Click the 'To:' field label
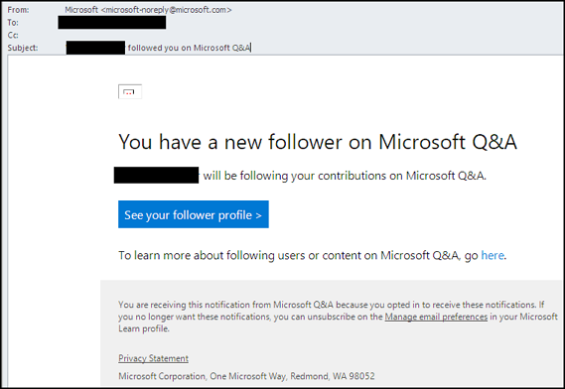The image size is (565, 389). [x=13, y=23]
